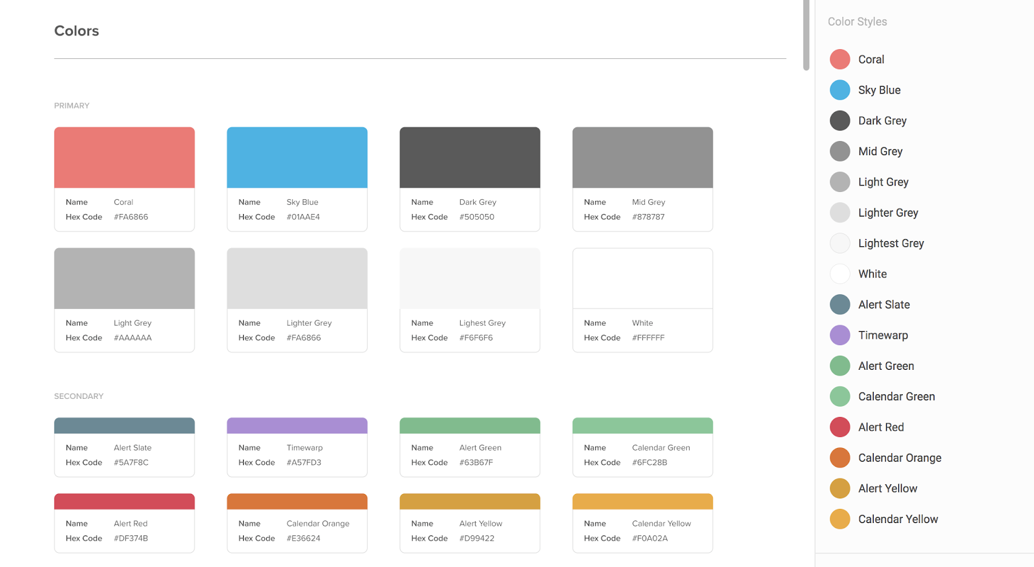
Task: Click the Alert Slate label in Color Styles
Action: (884, 305)
